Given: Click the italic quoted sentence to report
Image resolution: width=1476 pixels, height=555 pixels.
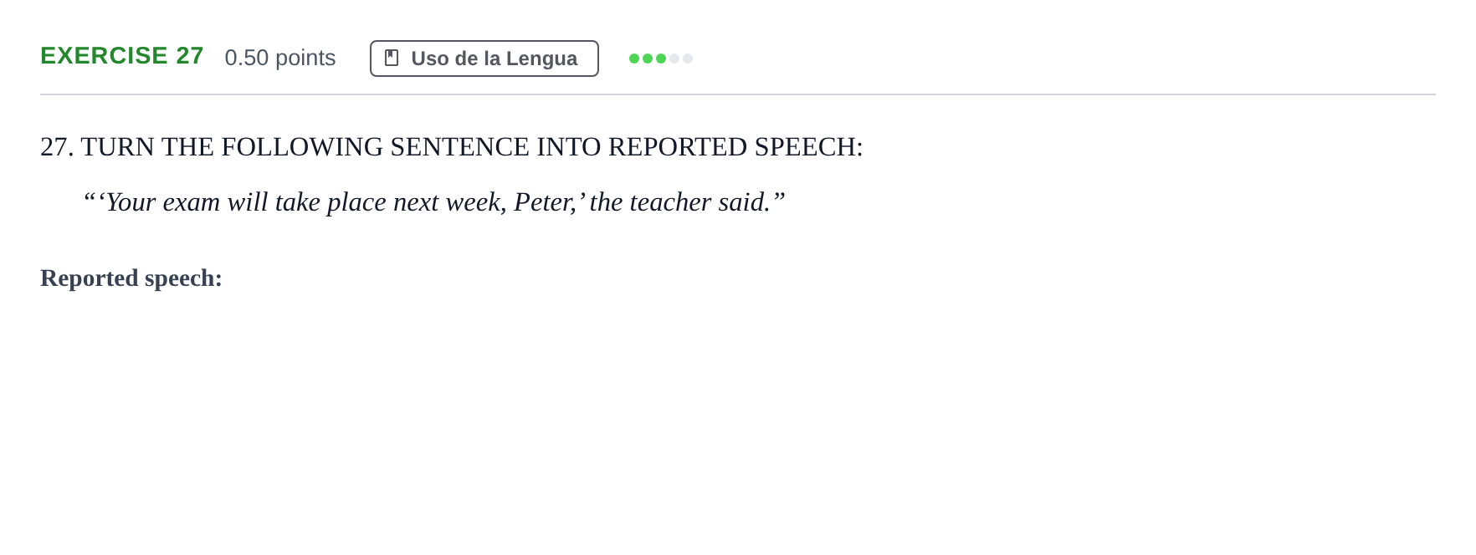Looking at the screenshot, I should click(x=433, y=202).
